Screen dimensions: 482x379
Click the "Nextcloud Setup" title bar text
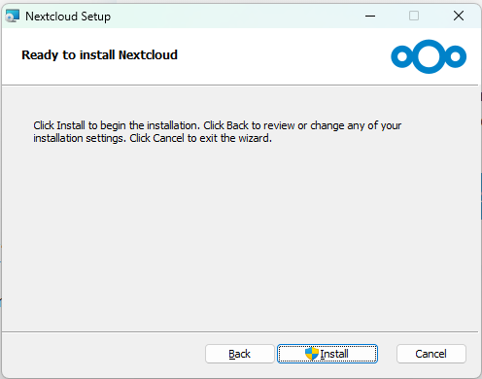coord(68,17)
